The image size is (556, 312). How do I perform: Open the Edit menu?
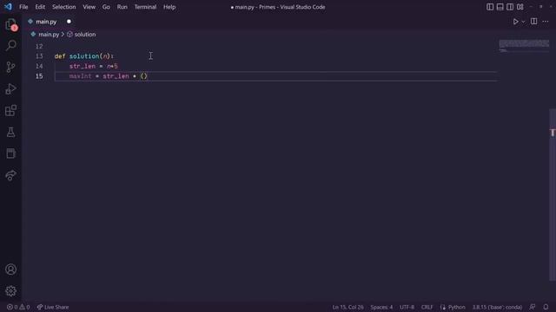point(40,7)
